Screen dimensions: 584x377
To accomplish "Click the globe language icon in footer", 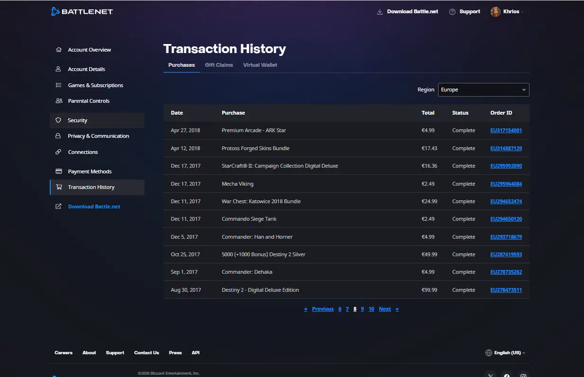I will 489,353.
